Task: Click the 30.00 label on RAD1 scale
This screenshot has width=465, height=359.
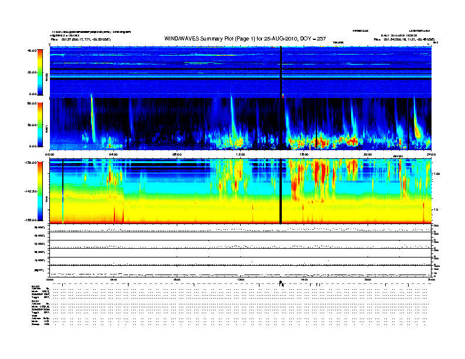Action: tap(32, 125)
